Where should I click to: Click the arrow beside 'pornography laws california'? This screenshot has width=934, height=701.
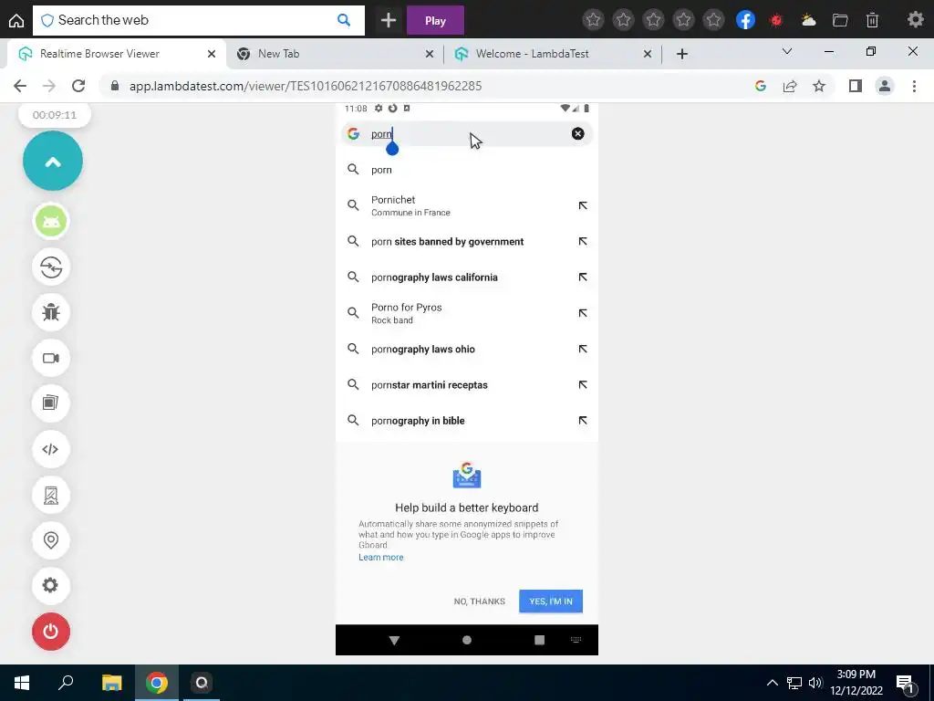pos(583,277)
